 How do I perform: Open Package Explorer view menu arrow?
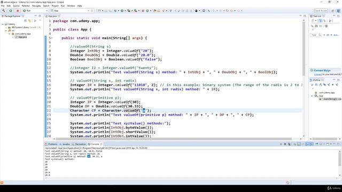(x=40, y=21)
